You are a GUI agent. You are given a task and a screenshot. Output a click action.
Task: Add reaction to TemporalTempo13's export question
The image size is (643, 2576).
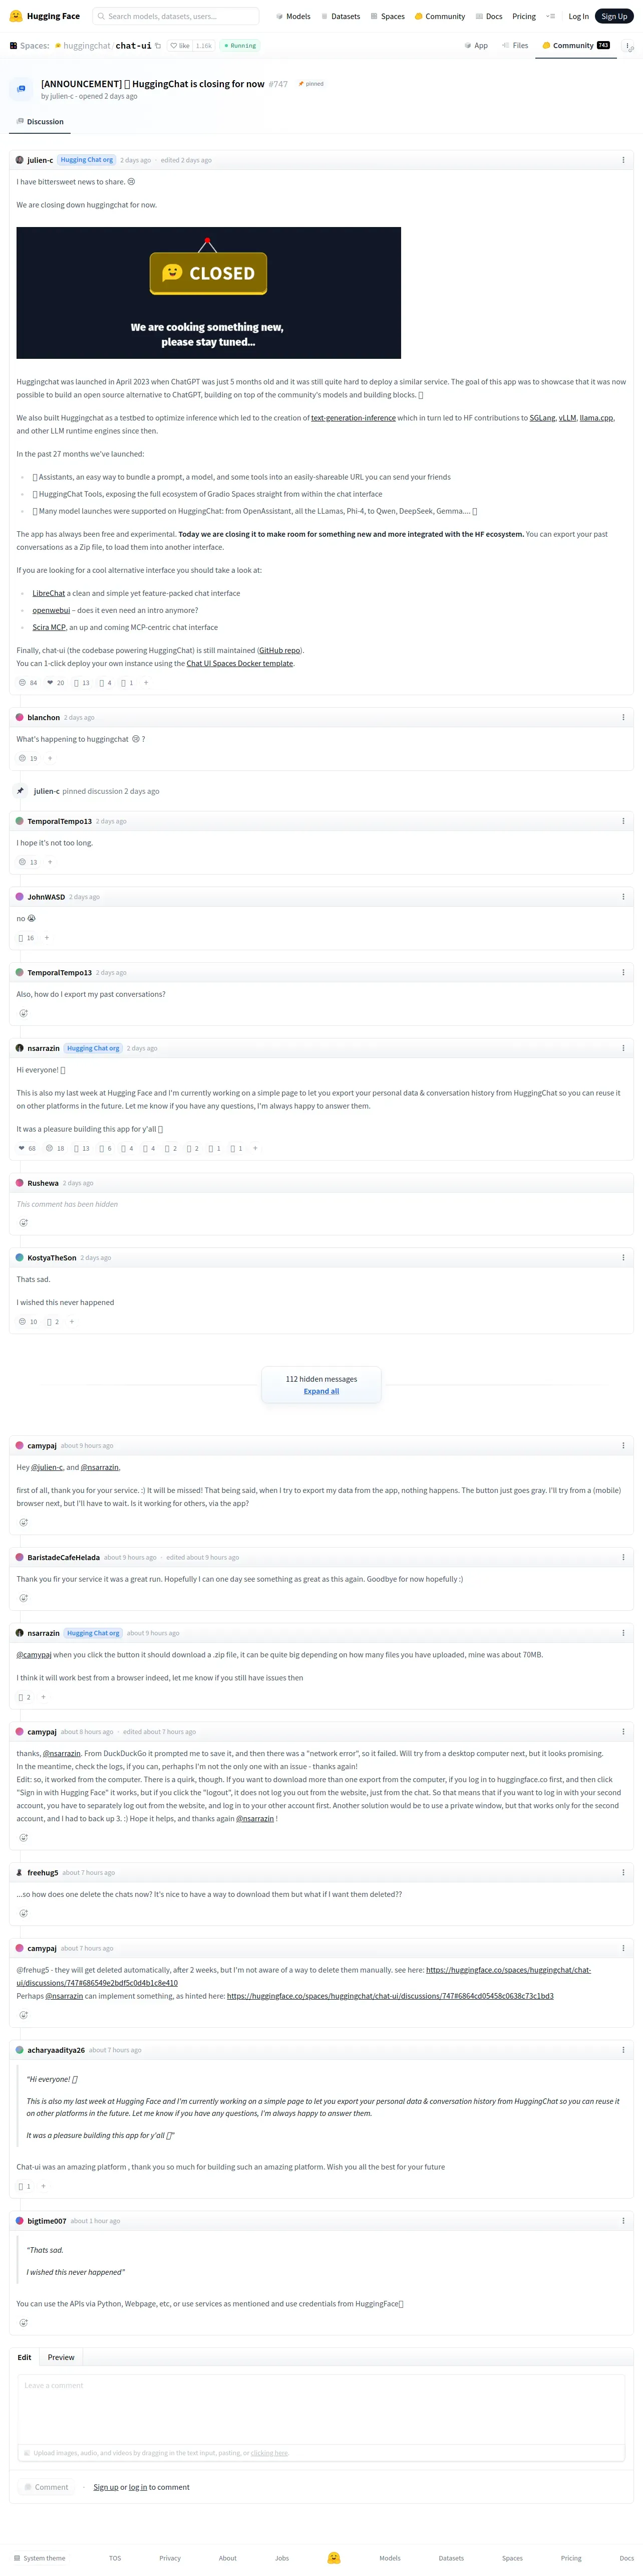(x=23, y=1013)
